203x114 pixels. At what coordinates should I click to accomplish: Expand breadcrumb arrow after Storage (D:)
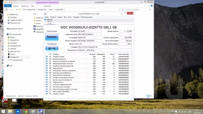point(48,9)
